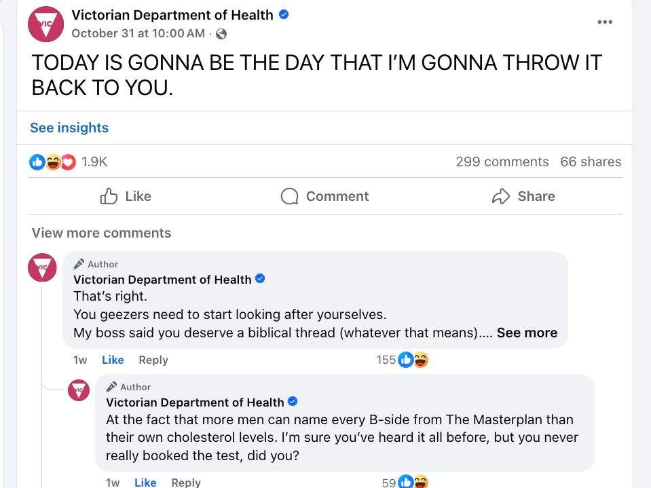Click the 59 reactions icons on the reply
This screenshot has width=651, height=488.
(x=413, y=483)
